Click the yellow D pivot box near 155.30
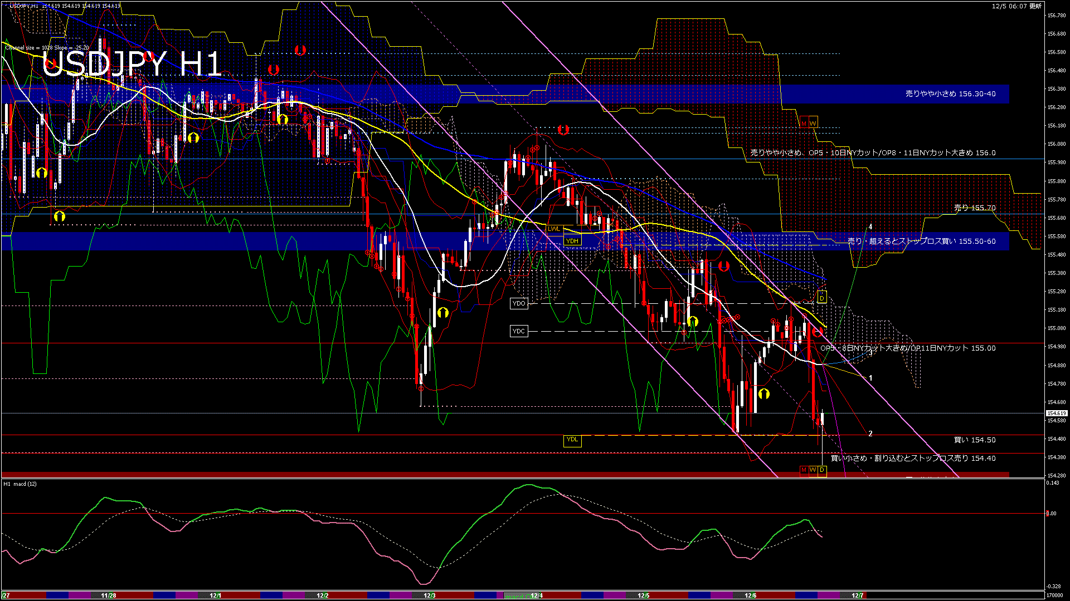This screenshot has height=601, width=1070. 821,298
